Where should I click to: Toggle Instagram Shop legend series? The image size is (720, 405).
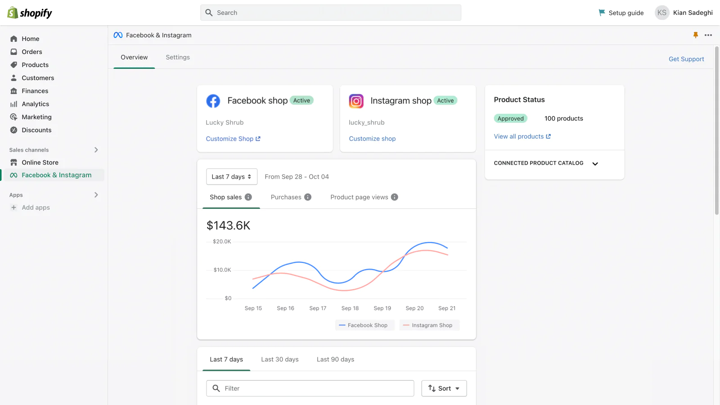[x=429, y=325]
